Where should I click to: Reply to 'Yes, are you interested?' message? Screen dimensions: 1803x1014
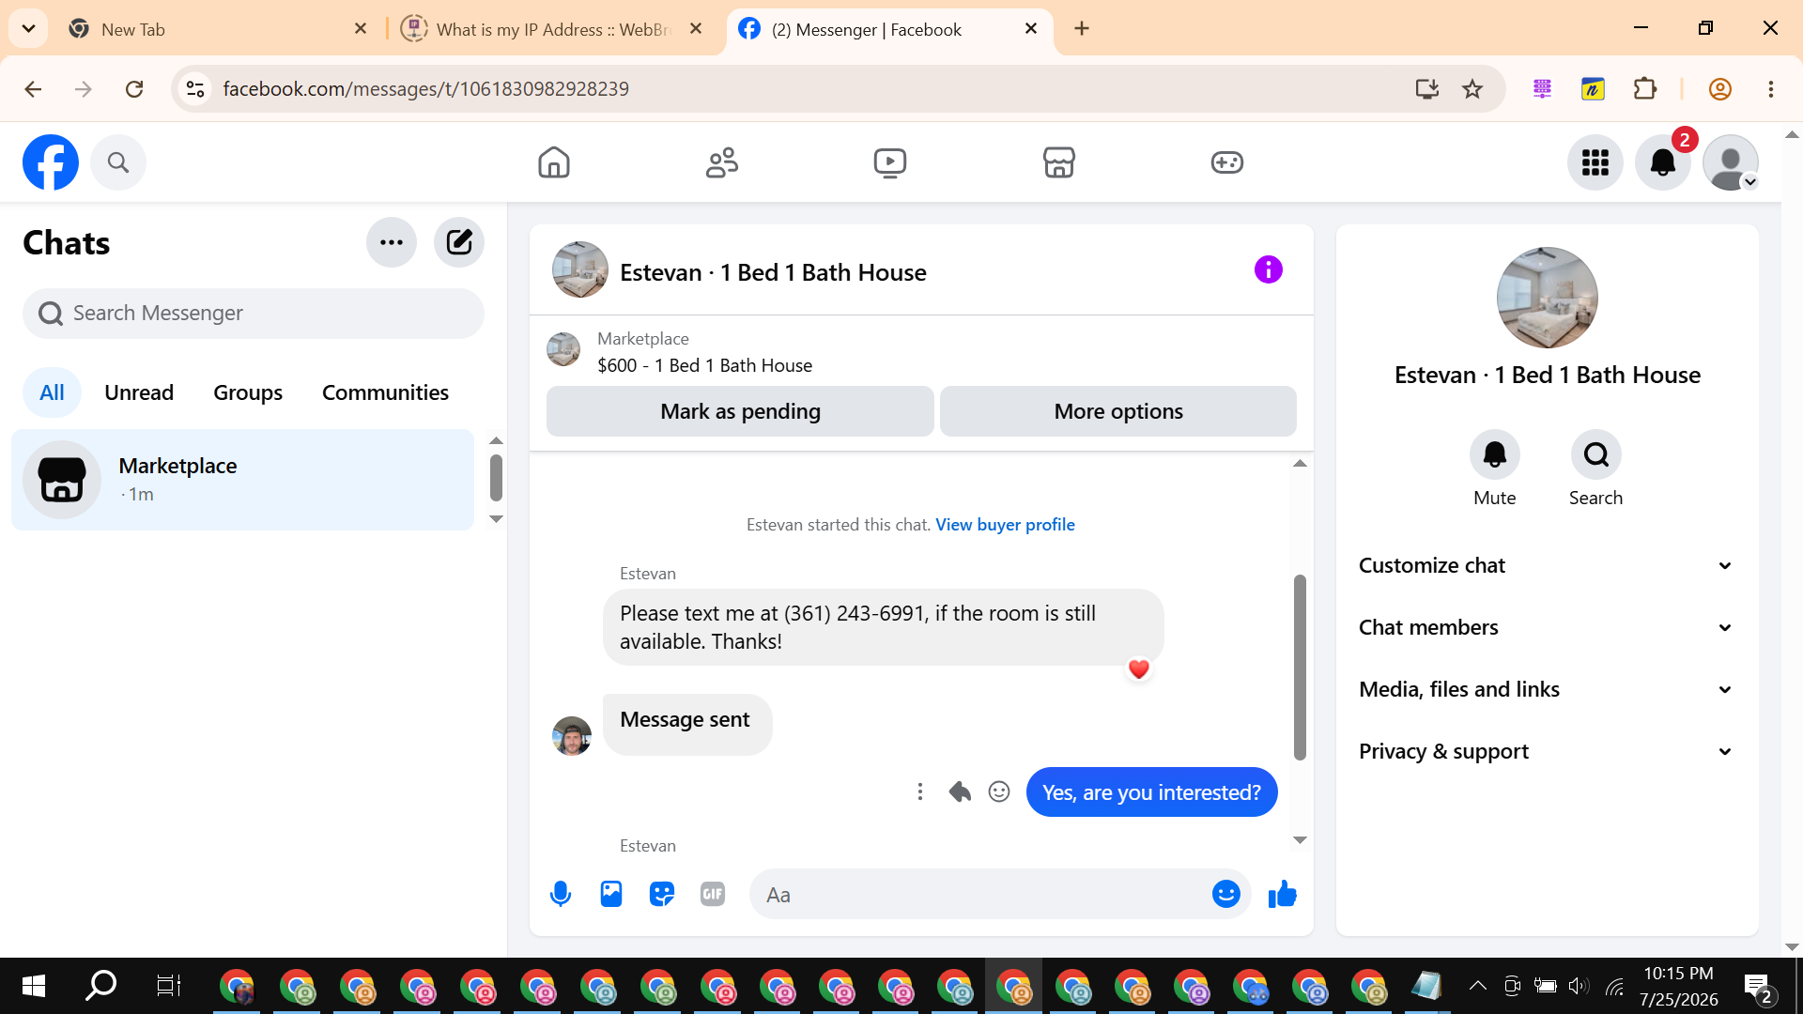tap(960, 792)
